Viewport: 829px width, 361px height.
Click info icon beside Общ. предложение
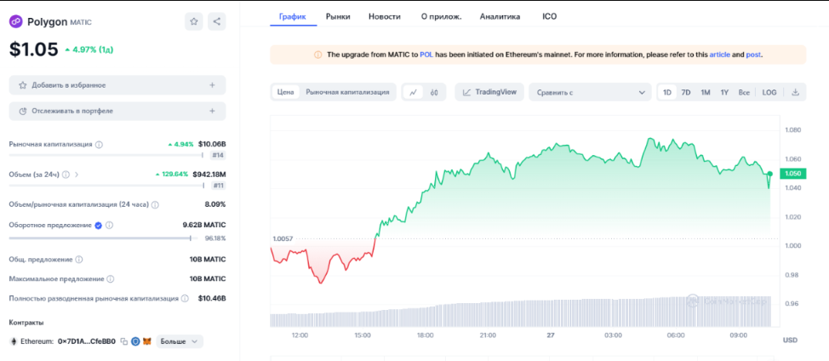pos(79,260)
